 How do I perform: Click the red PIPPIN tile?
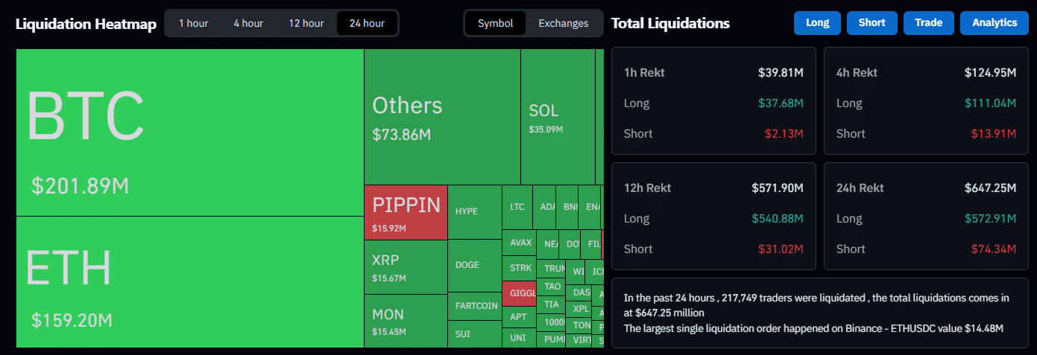click(x=406, y=212)
